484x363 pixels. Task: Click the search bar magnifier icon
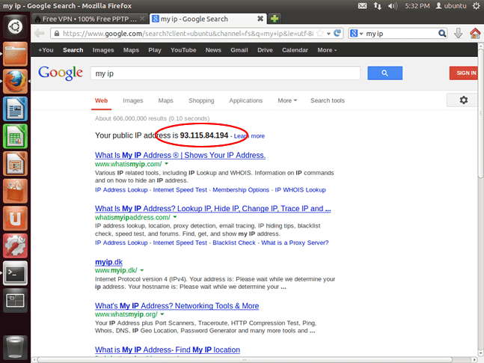pos(442,34)
